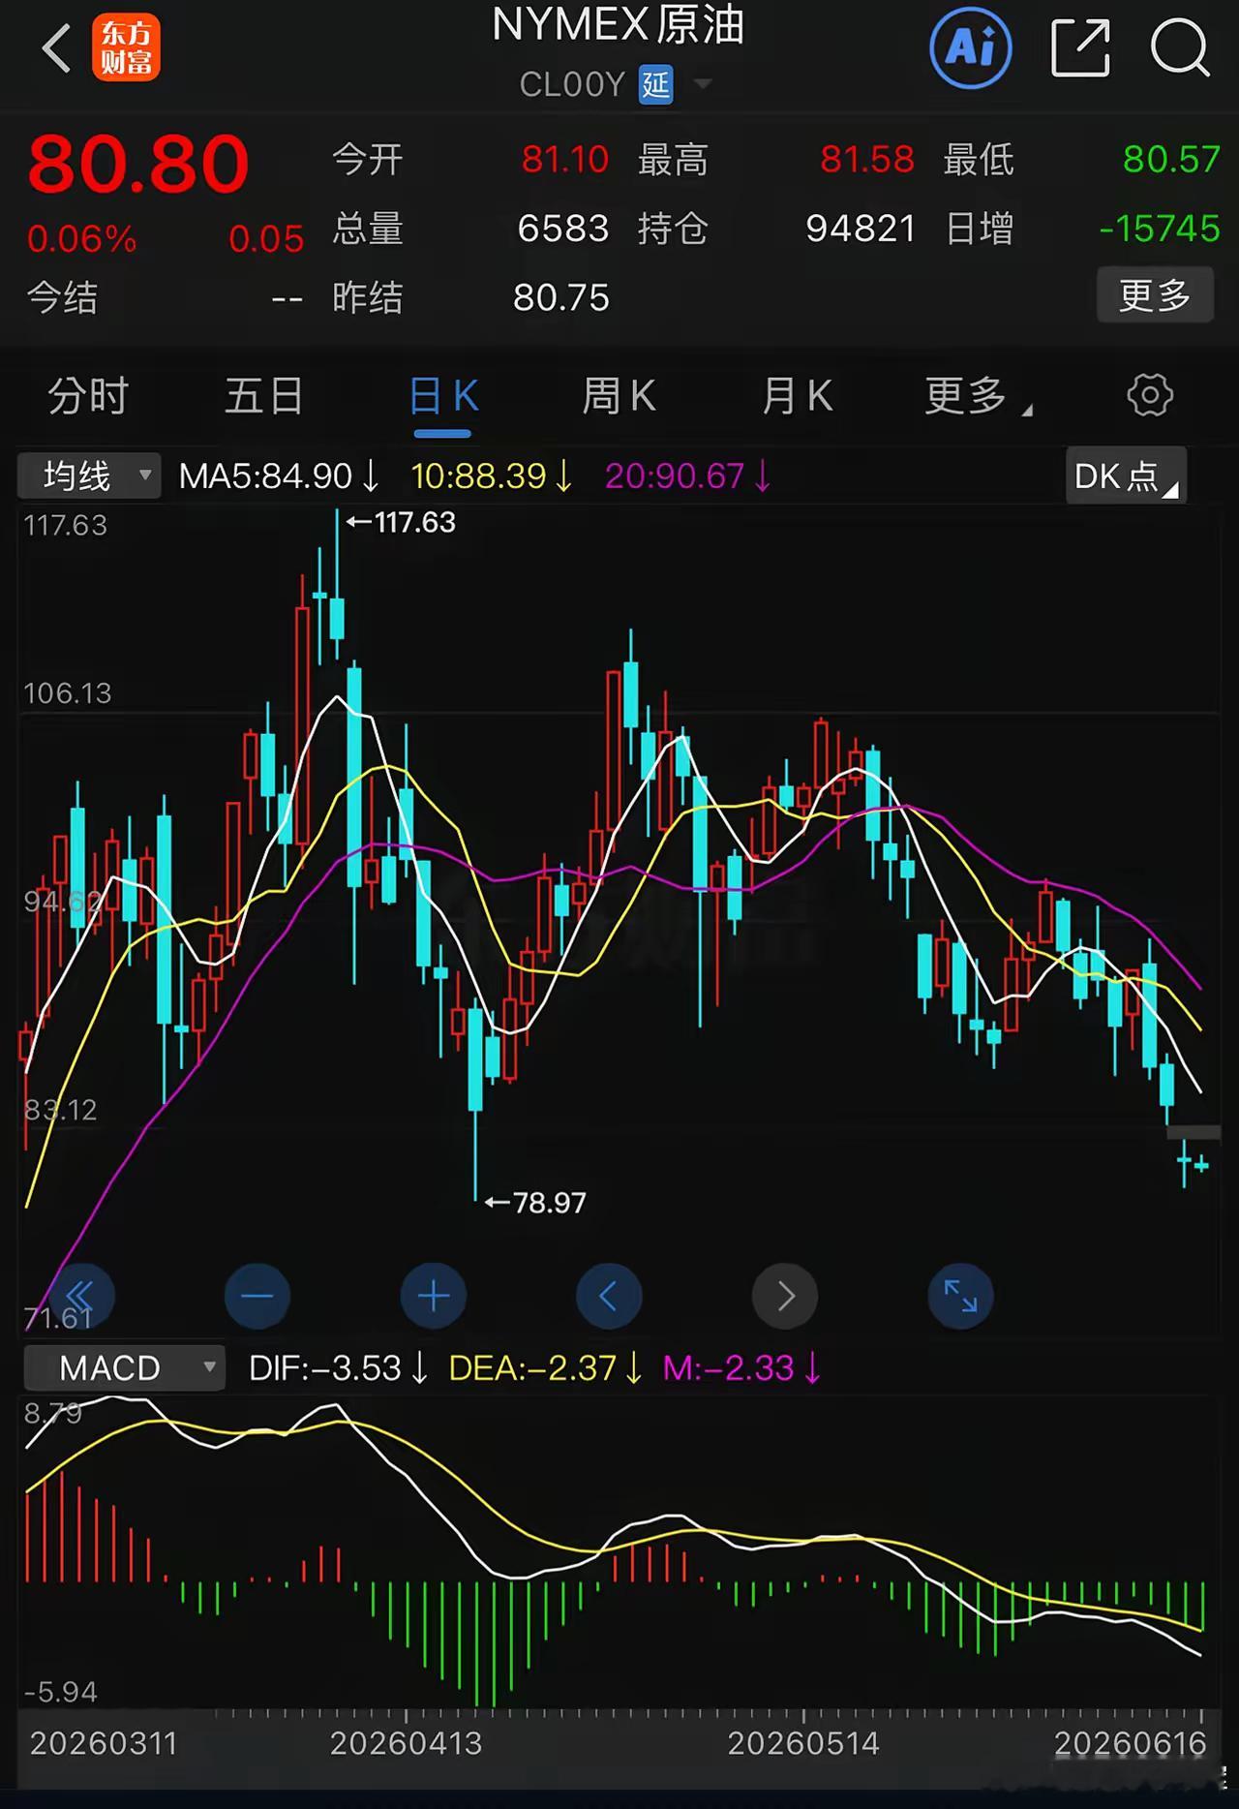Tap the blue 延 delay badge
The width and height of the screenshot is (1239, 1809).
pos(655,85)
